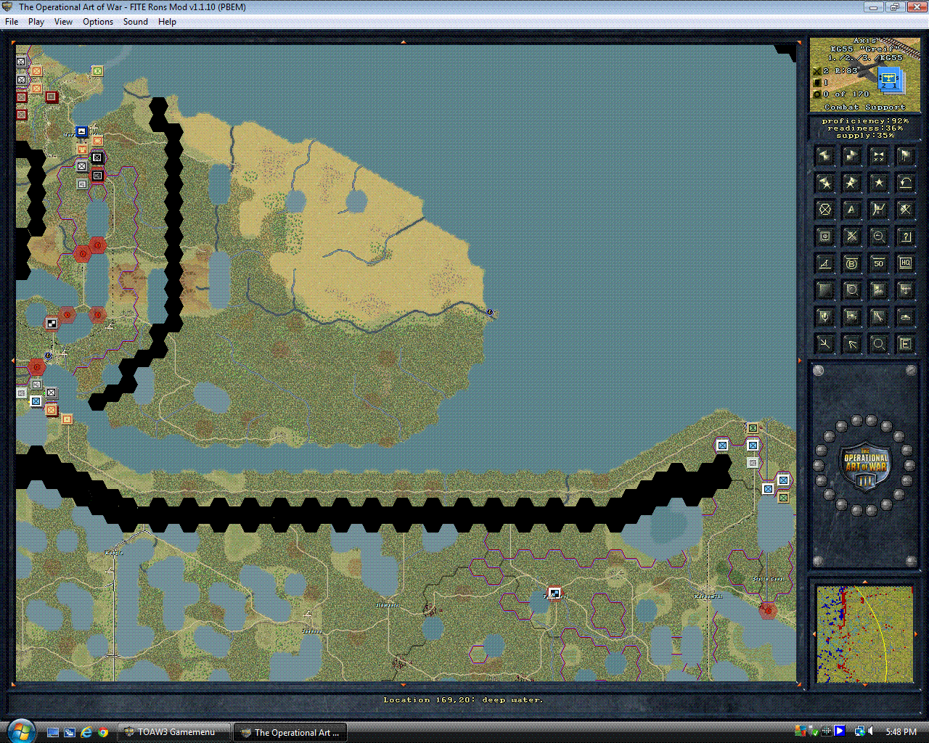Click the right arrow with star icon

coord(852,182)
